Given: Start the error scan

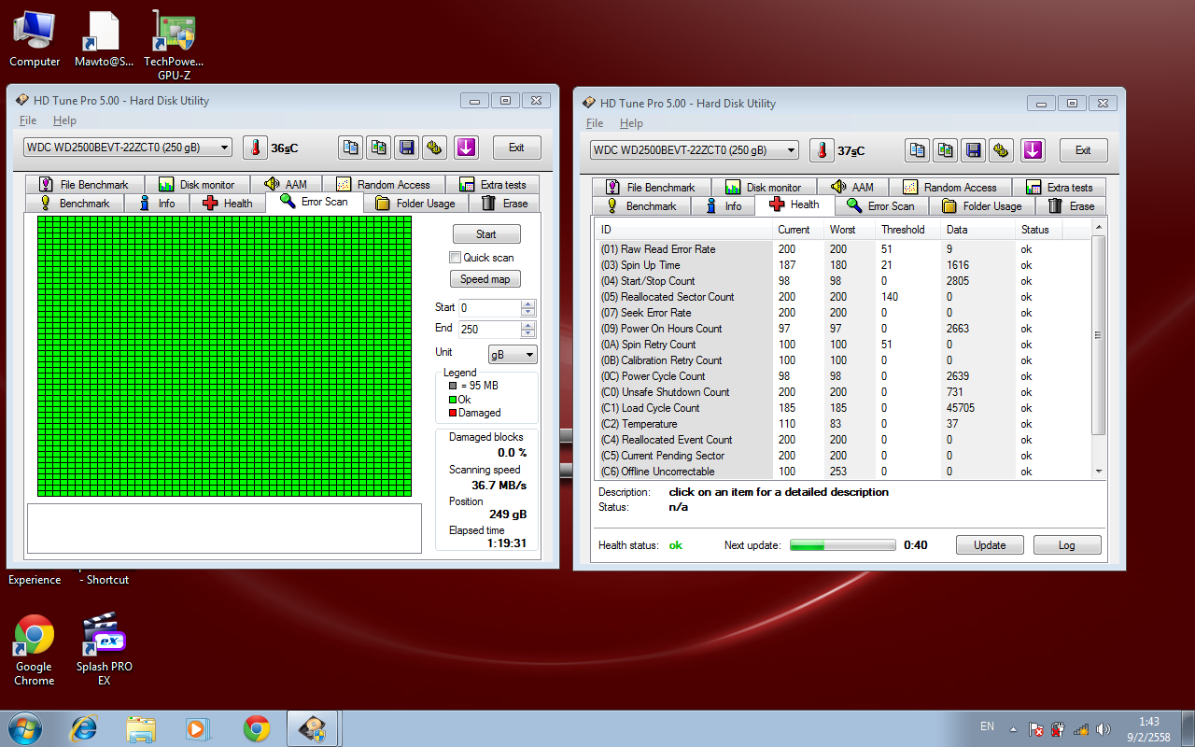Looking at the screenshot, I should [486, 234].
